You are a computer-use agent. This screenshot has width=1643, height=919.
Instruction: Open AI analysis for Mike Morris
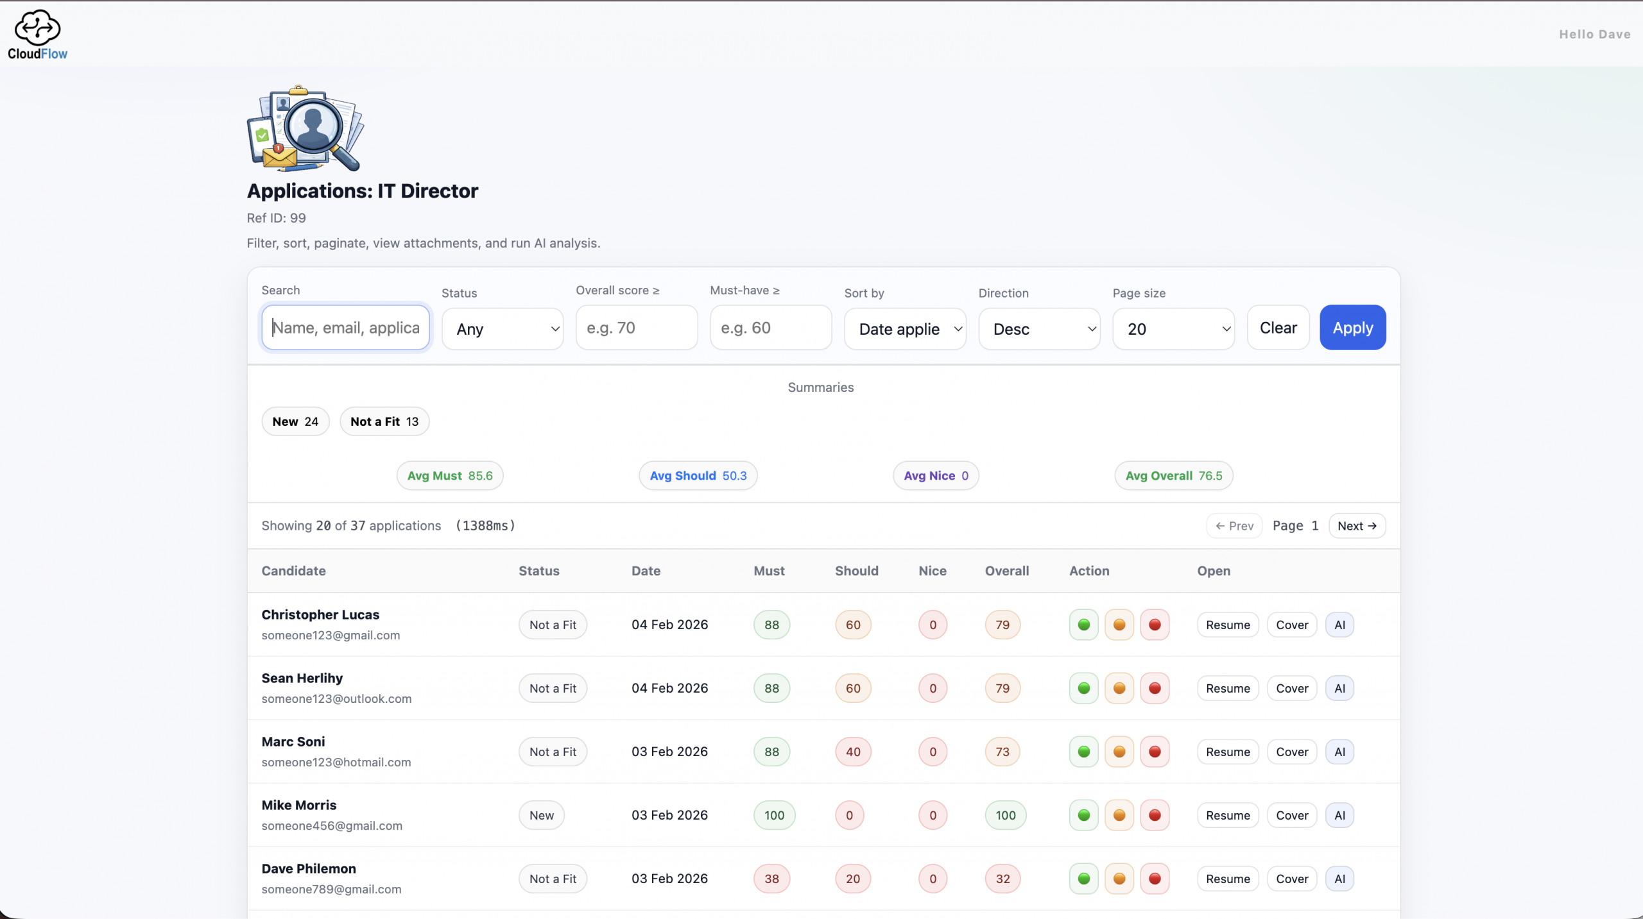1340,815
